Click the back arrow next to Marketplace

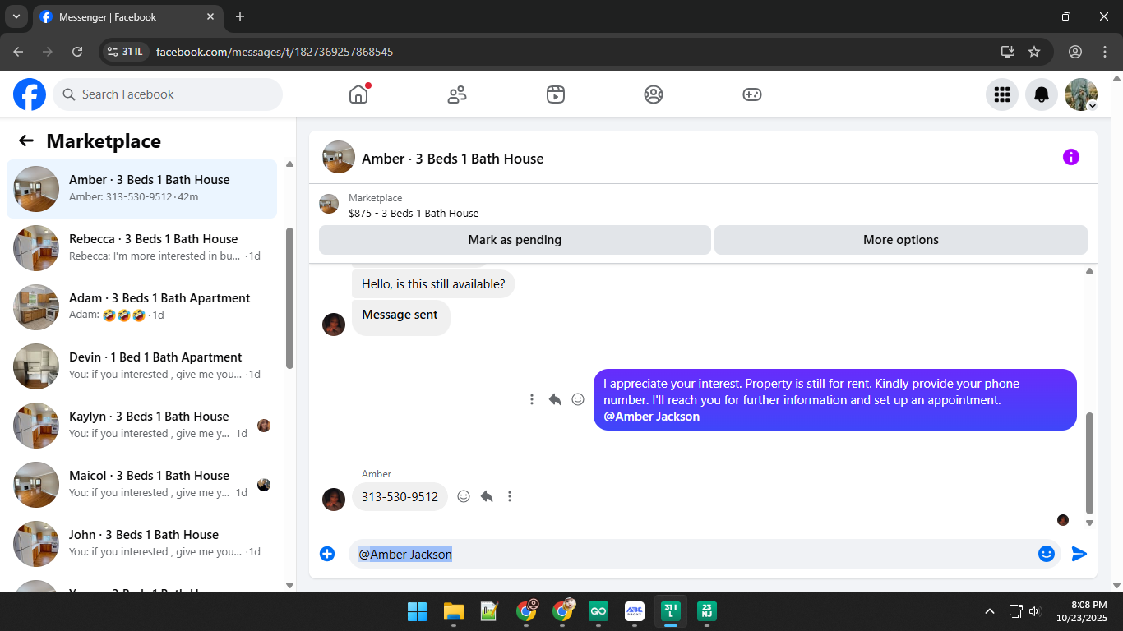click(26, 140)
